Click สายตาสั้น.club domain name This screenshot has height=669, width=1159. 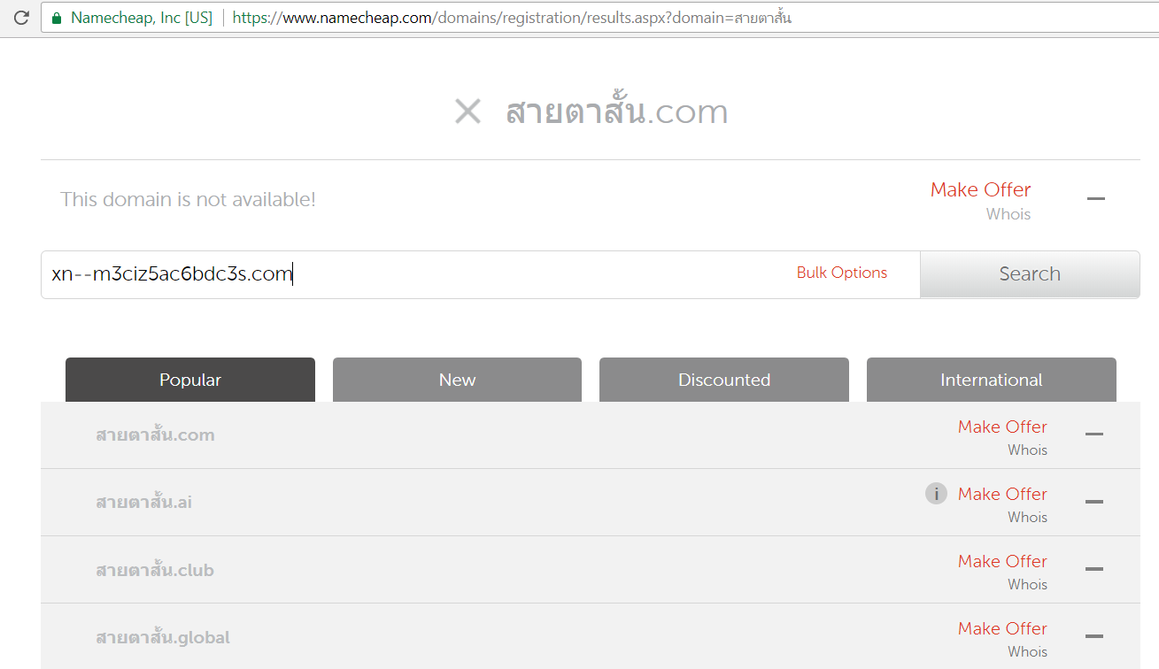[155, 570]
